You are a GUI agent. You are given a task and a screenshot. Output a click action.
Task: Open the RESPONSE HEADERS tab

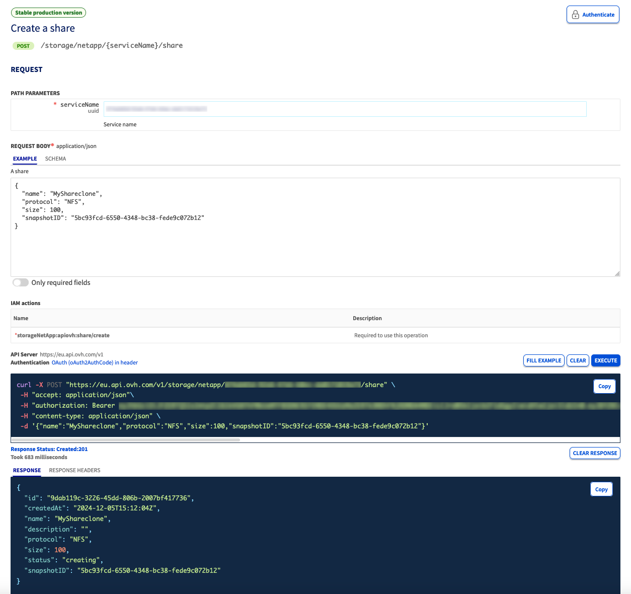(74, 470)
